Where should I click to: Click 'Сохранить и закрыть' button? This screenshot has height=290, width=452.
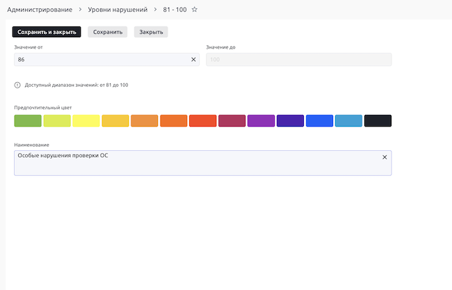click(47, 32)
